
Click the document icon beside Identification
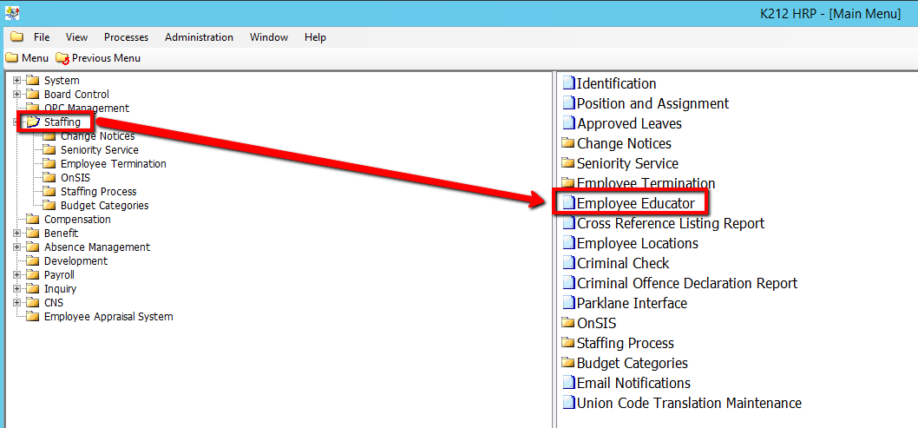pos(569,83)
